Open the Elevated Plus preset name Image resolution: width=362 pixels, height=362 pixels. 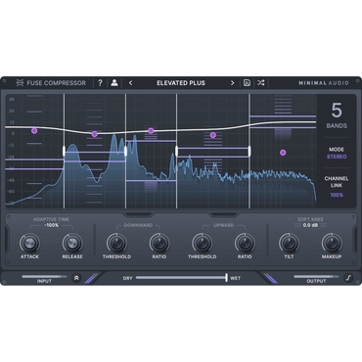coord(181,83)
